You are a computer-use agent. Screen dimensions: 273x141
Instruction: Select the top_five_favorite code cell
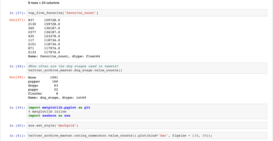pyautogui.click(x=147, y=13)
